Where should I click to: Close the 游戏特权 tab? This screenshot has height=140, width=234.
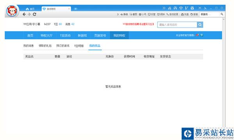coord(69,9)
